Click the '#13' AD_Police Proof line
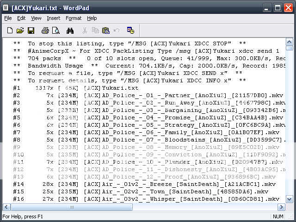Screen dimensions: 296x222 tap(144, 177)
